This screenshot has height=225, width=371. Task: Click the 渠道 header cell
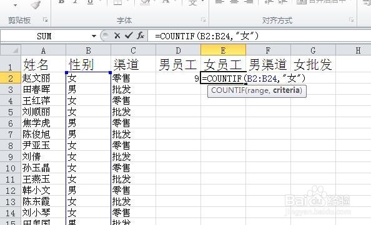pos(133,64)
